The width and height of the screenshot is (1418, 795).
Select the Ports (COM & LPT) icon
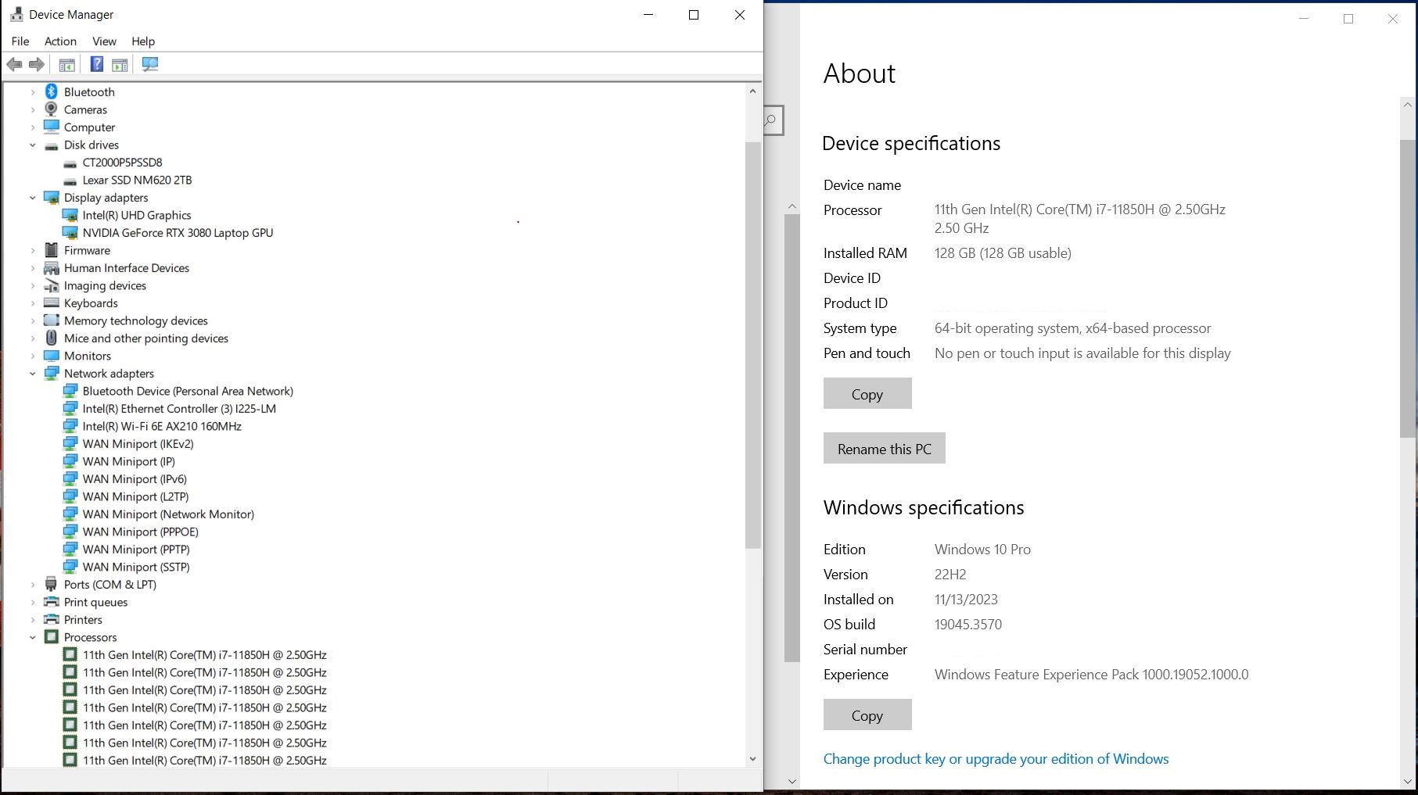click(x=52, y=584)
